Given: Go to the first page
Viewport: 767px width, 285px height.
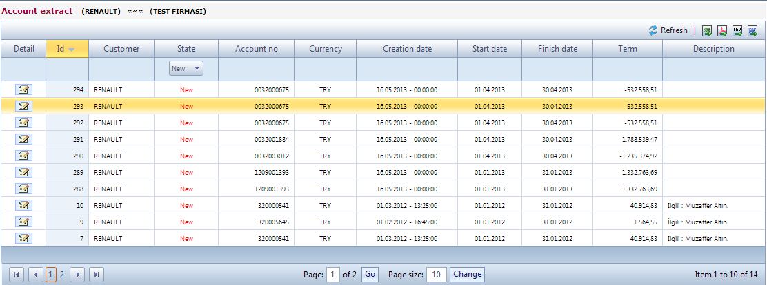Looking at the screenshot, I should (x=16, y=275).
